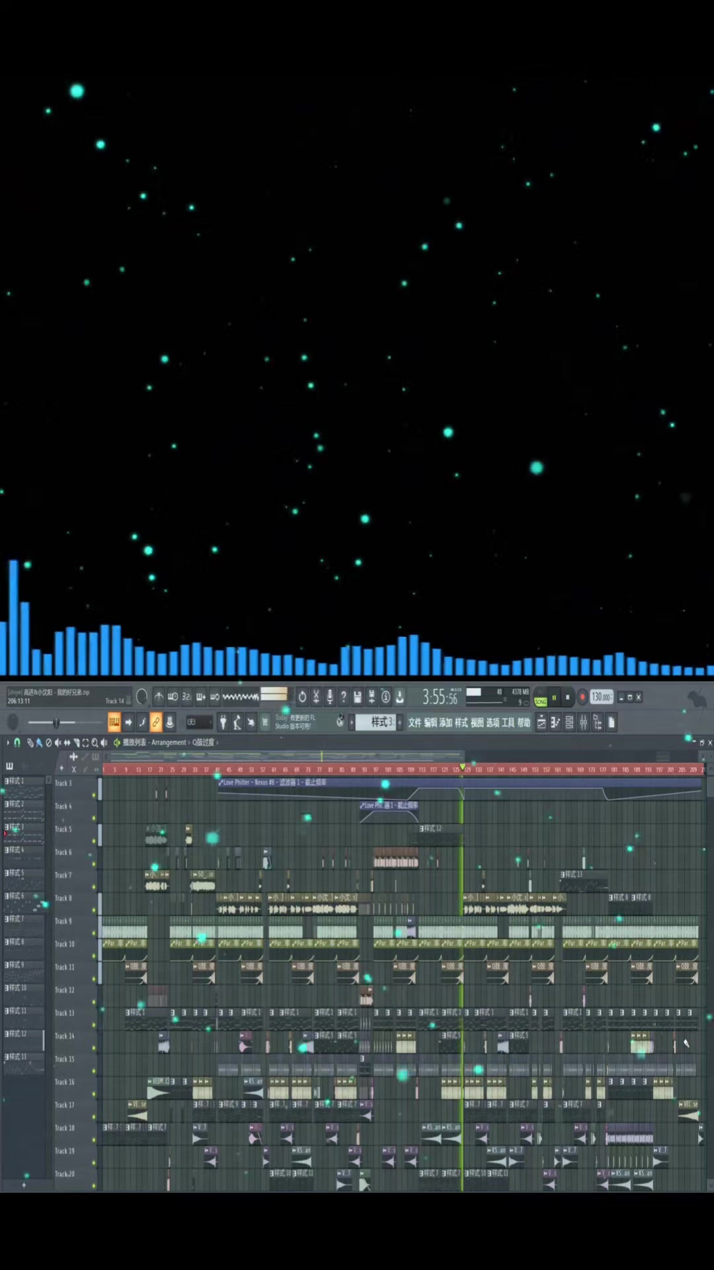
Task: Click the main volume slider handle
Action: point(56,722)
